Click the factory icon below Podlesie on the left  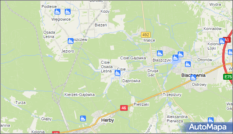(58, 12)
